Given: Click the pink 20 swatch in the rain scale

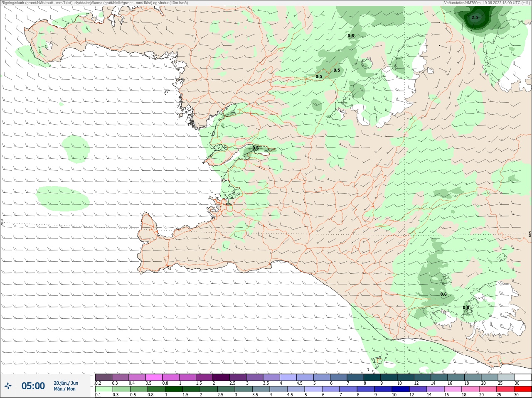Looking at the screenshot, I should (488, 389).
